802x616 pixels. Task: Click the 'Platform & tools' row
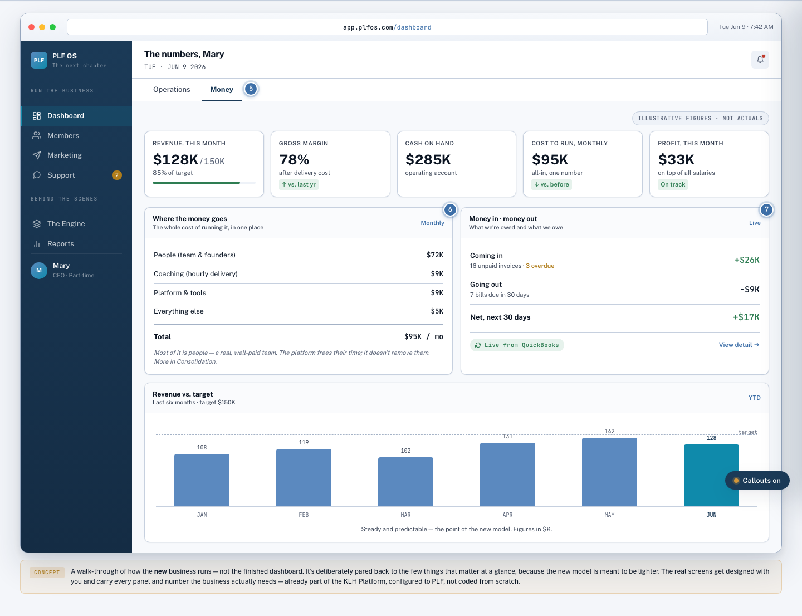[299, 293]
